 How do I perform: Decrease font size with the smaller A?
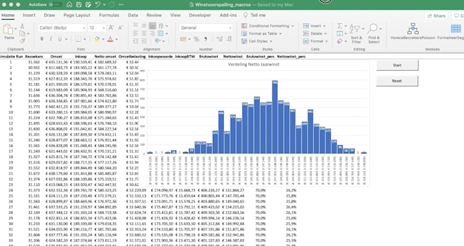pyautogui.click(x=121, y=27)
